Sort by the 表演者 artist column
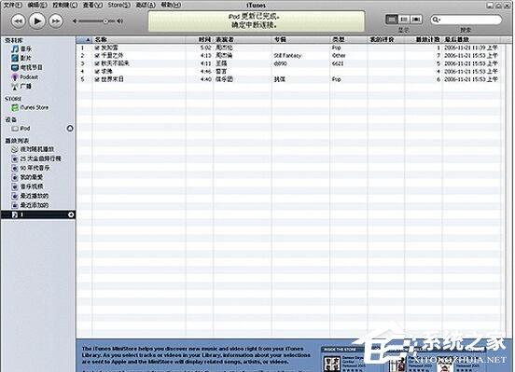The height and width of the screenshot is (372, 515). [x=243, y=40]
